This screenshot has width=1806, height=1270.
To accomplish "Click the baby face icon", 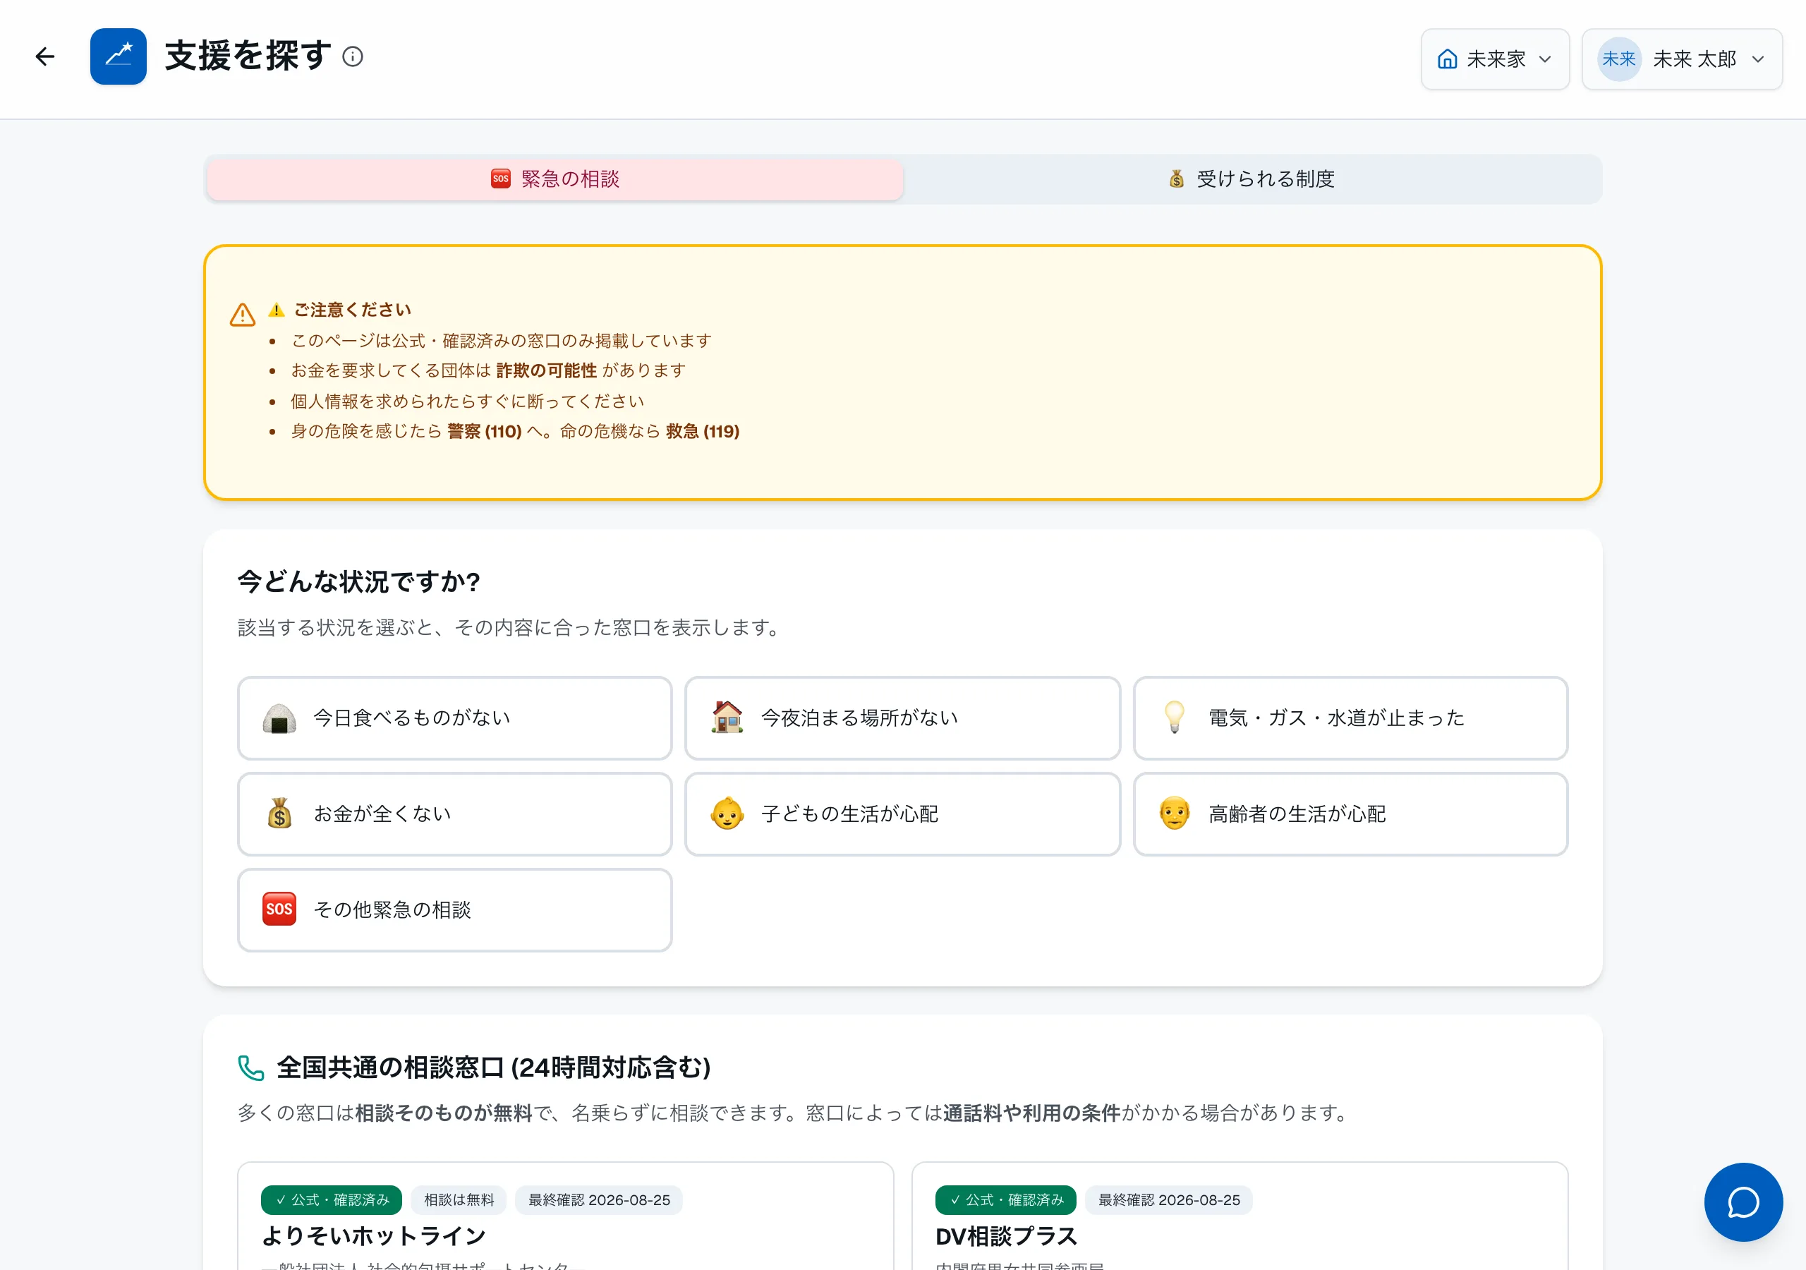I will 727,814.
